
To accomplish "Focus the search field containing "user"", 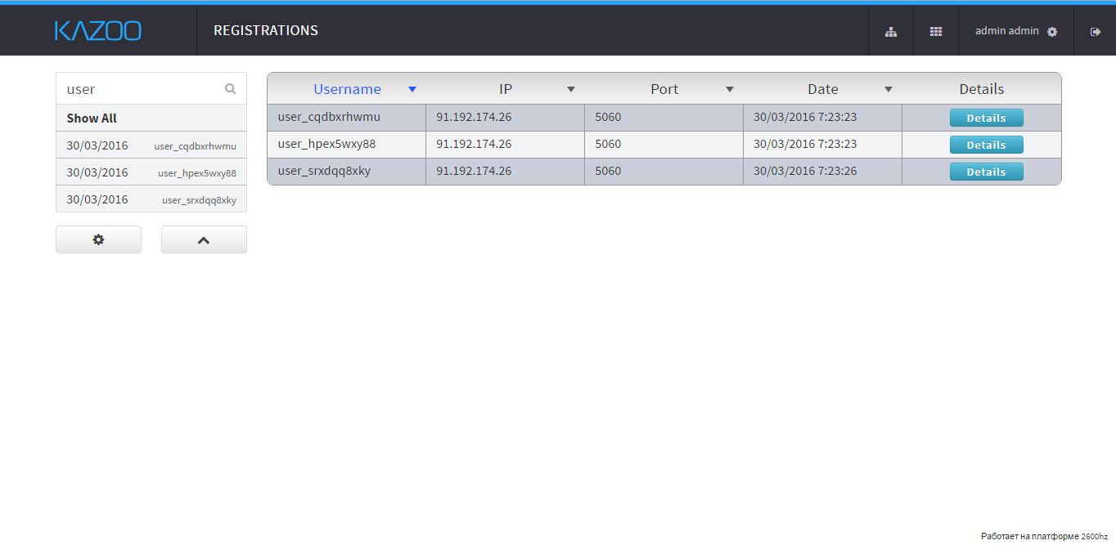I will pos(139,89).
